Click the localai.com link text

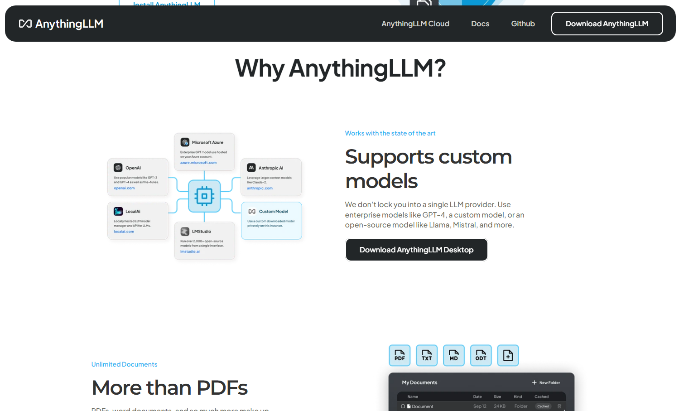click(x=124, y=232)
